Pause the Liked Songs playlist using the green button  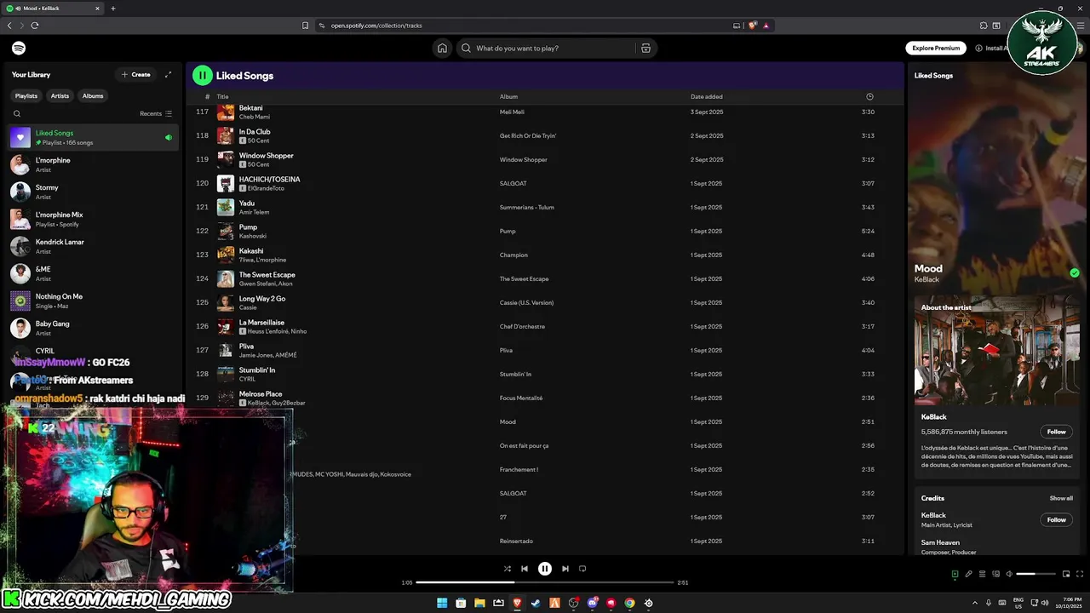pos(202,76)
